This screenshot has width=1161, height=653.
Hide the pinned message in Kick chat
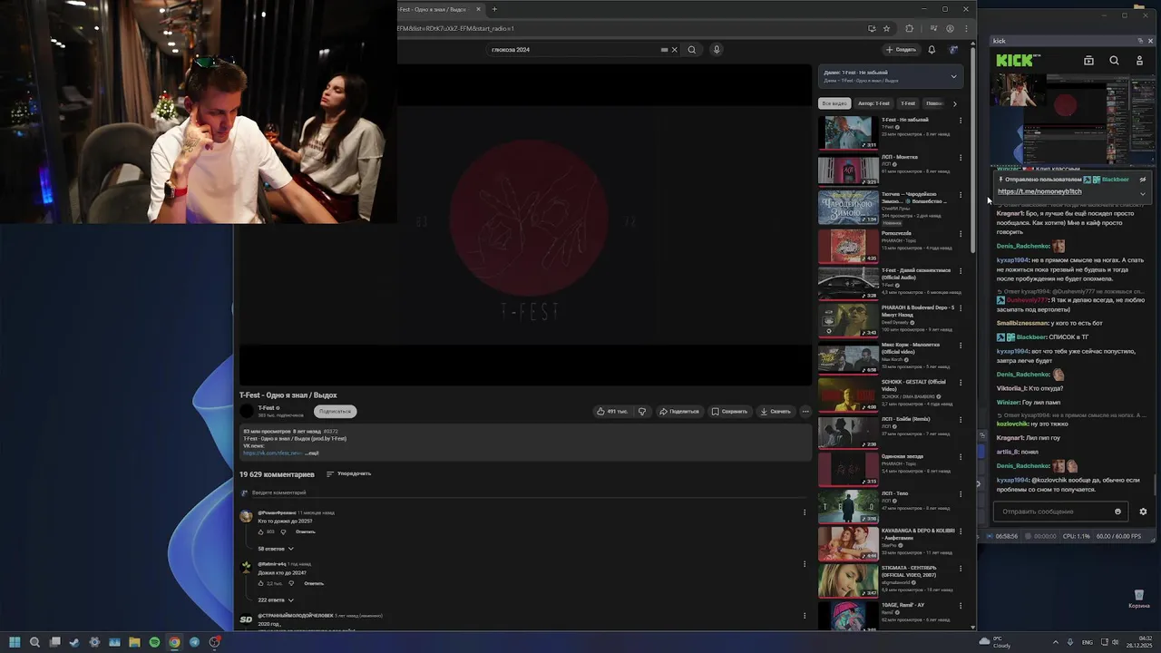[1142, 180]
